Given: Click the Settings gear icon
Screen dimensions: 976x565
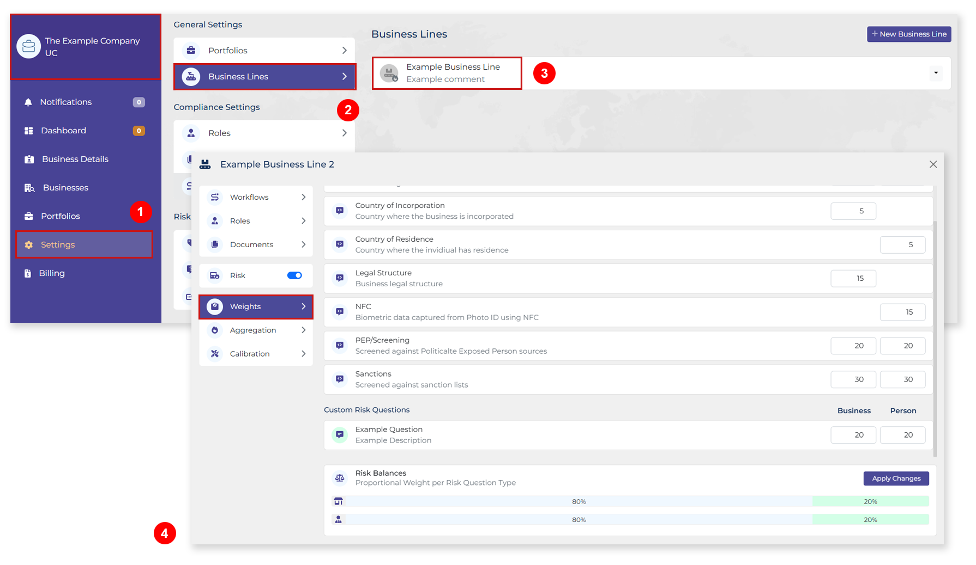Looking at the screenshot, I should tap(29, 245).
